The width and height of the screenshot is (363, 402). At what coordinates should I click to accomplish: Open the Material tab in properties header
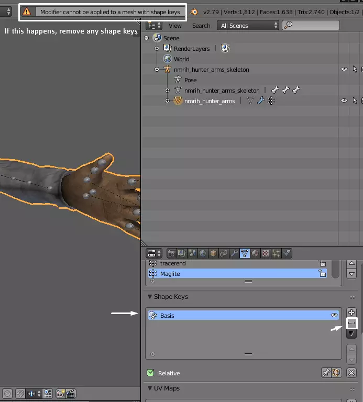coord(255,253)
